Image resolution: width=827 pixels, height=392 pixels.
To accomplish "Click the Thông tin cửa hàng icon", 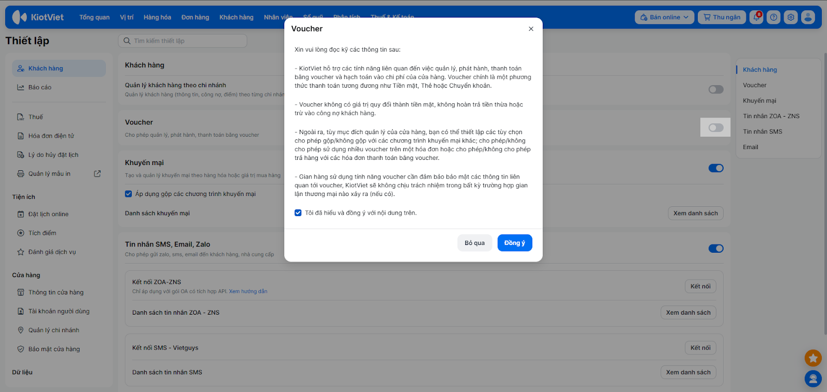I will tap(21, 292).
